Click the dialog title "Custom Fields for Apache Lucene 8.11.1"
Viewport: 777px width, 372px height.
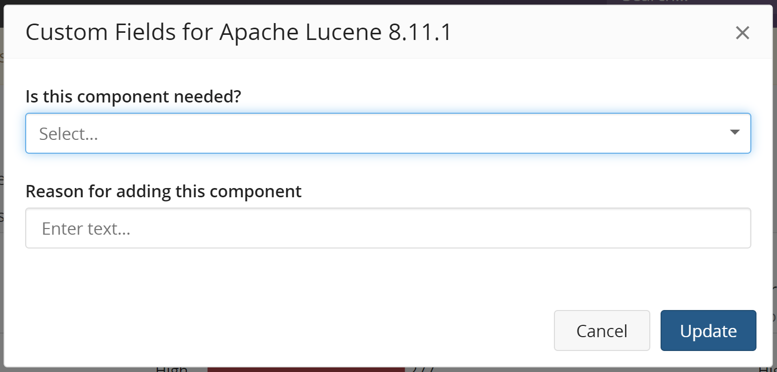tap(240, 32)
